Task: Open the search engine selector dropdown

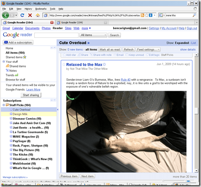Action: (162, 15)
